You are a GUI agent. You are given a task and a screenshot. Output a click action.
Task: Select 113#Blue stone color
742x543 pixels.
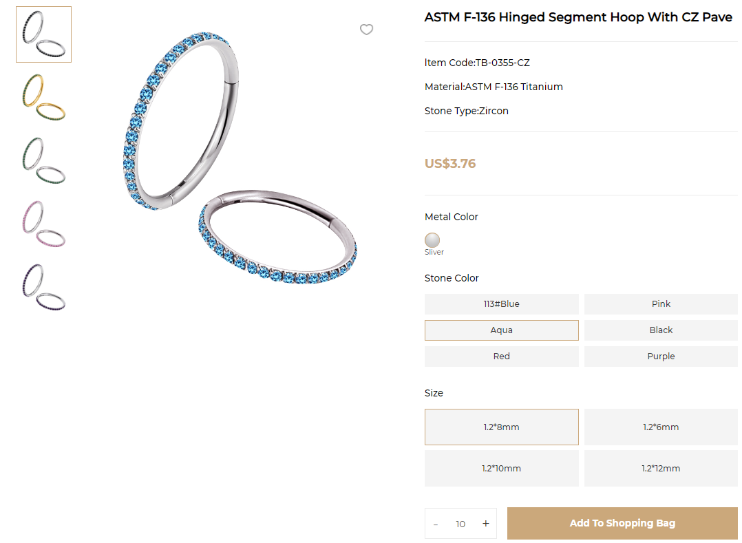pyautogui.click(x=501, y=304)
